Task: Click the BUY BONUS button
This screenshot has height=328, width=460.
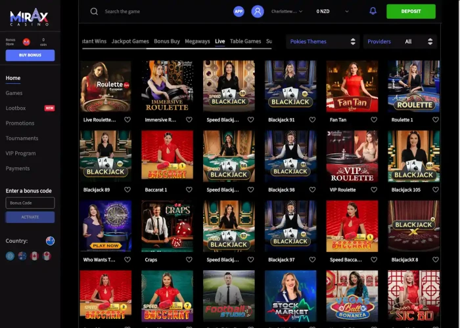Action: click(x=30, y=55)
